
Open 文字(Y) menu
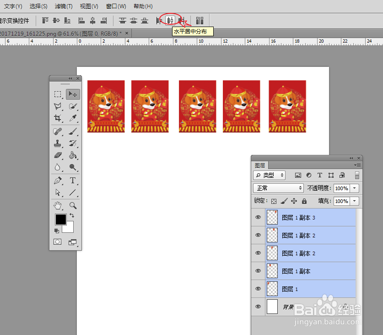(x=13, y=6)
